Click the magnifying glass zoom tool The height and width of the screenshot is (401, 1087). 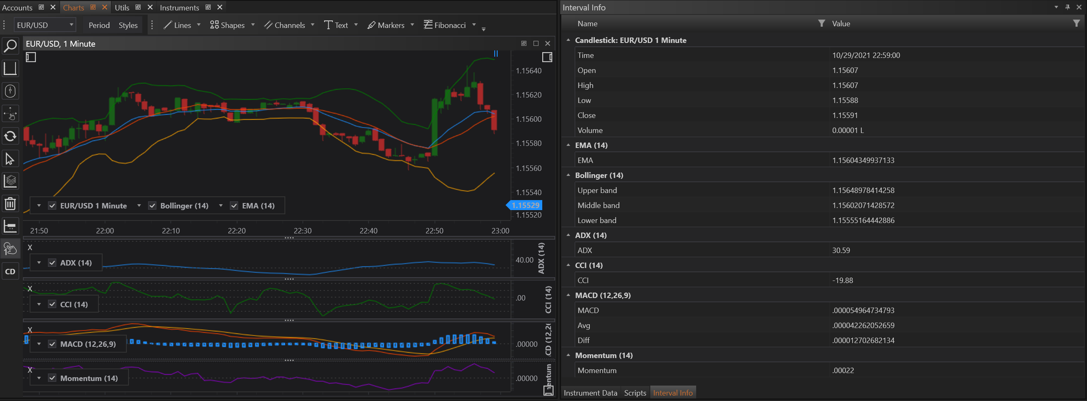pos(10,46)
